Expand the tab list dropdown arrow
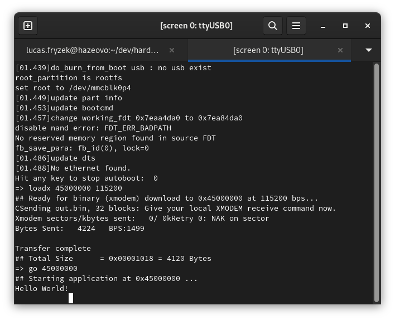Screen dimensions: 395x320 [368, 50]
